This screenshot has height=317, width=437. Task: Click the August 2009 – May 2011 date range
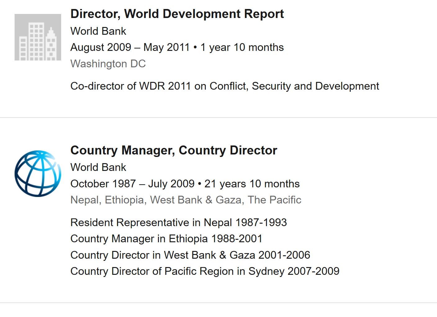click(x=130, y=47)
